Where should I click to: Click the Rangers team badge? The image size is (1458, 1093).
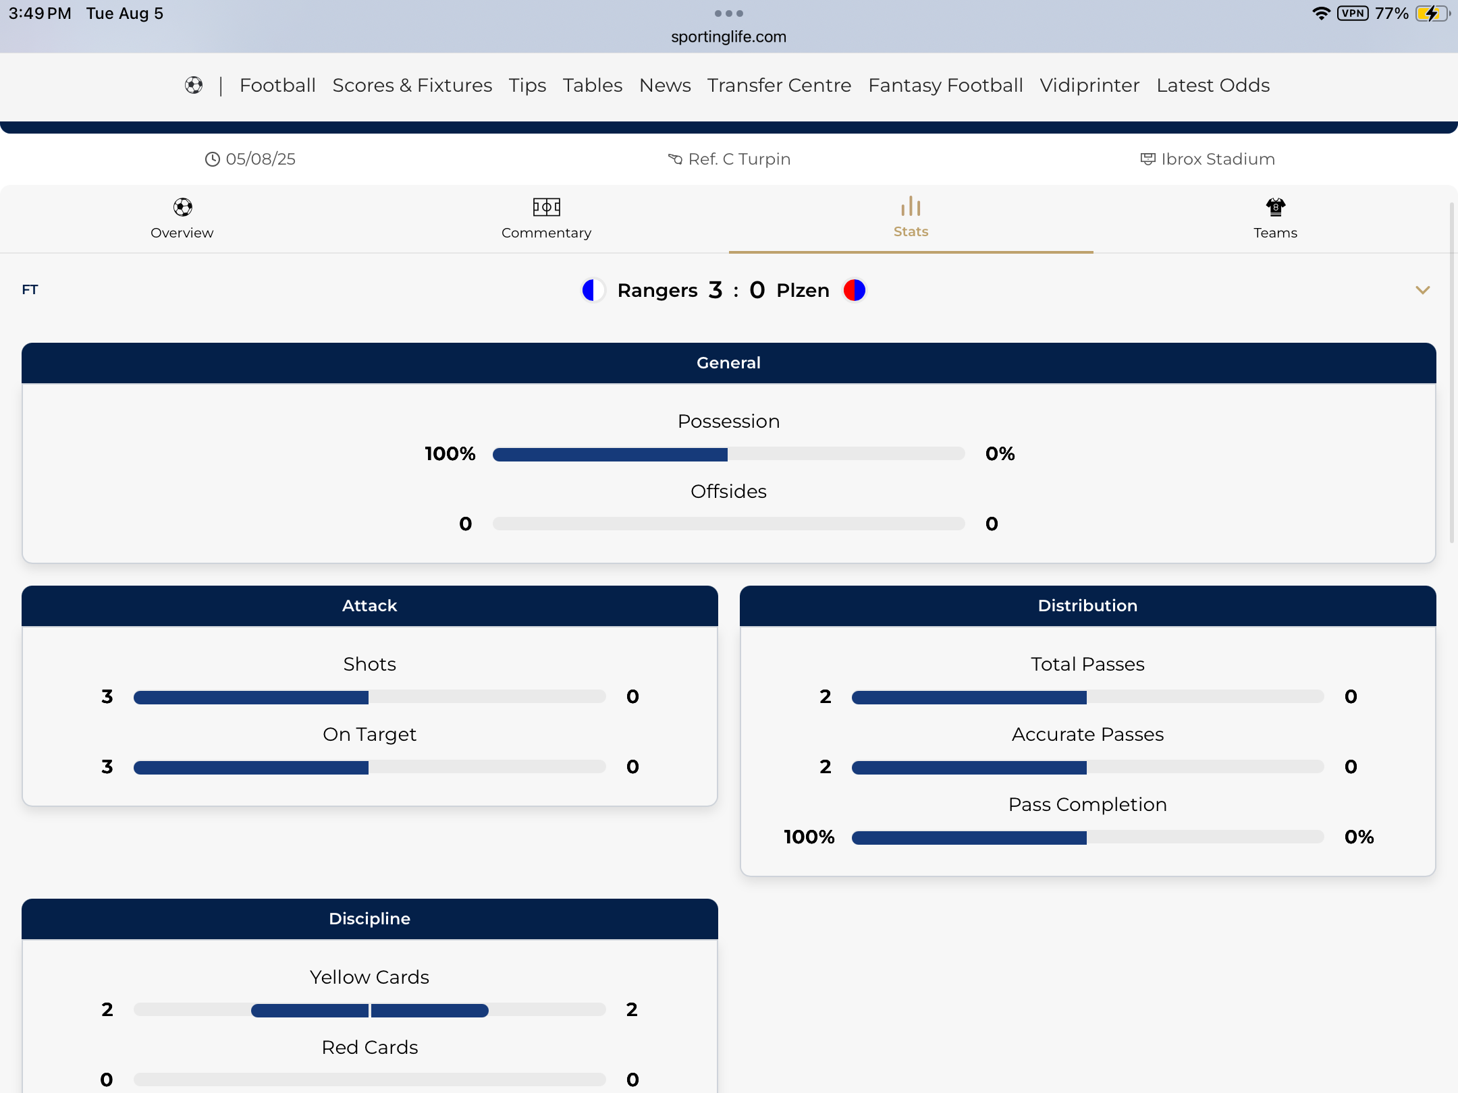coord(593,290)
